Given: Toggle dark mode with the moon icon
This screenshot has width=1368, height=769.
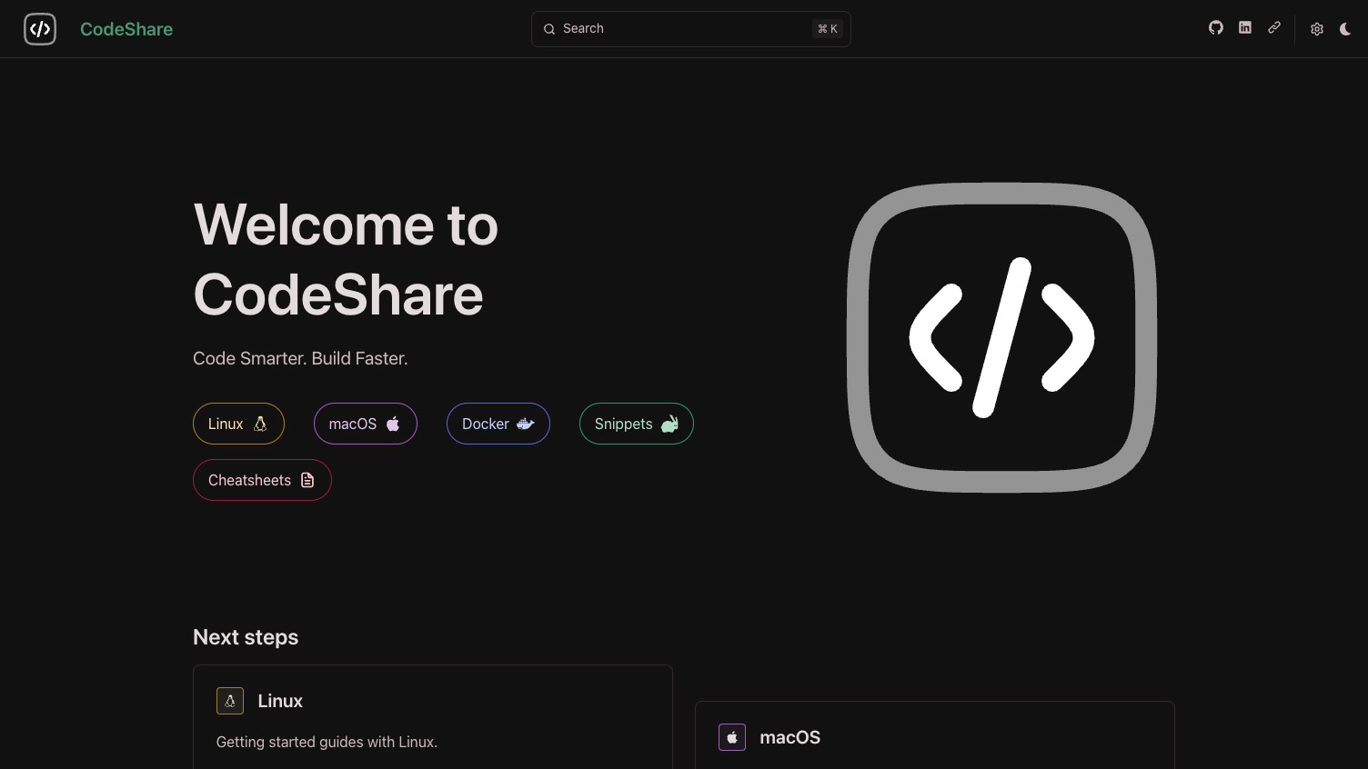Looking at the screenshot, I should tap(1345, 28).
